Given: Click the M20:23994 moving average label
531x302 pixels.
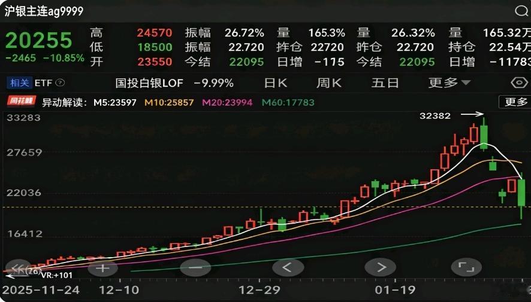Looking at the screenshot, I should [227, 102].
